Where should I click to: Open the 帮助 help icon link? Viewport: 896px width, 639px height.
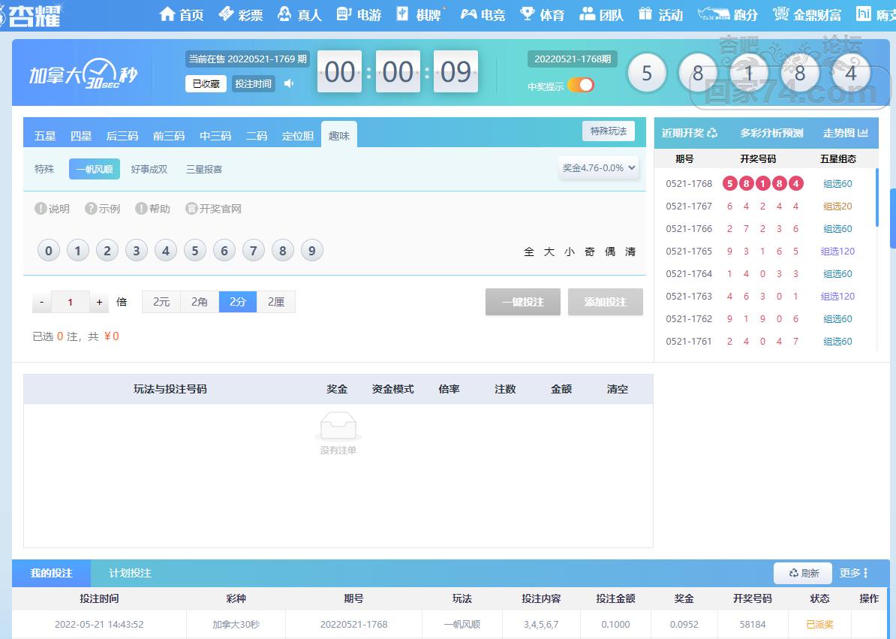coord(152,209)
